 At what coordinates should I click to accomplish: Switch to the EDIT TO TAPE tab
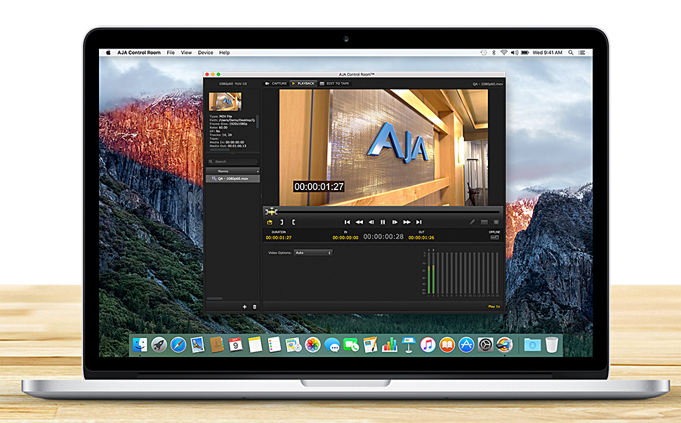334,83
